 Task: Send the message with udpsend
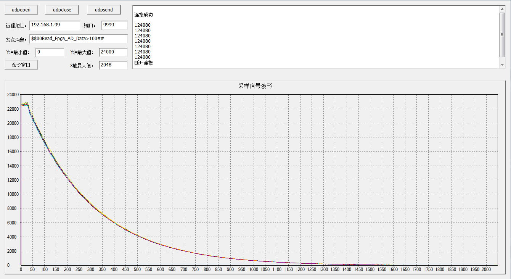[104, 10]
